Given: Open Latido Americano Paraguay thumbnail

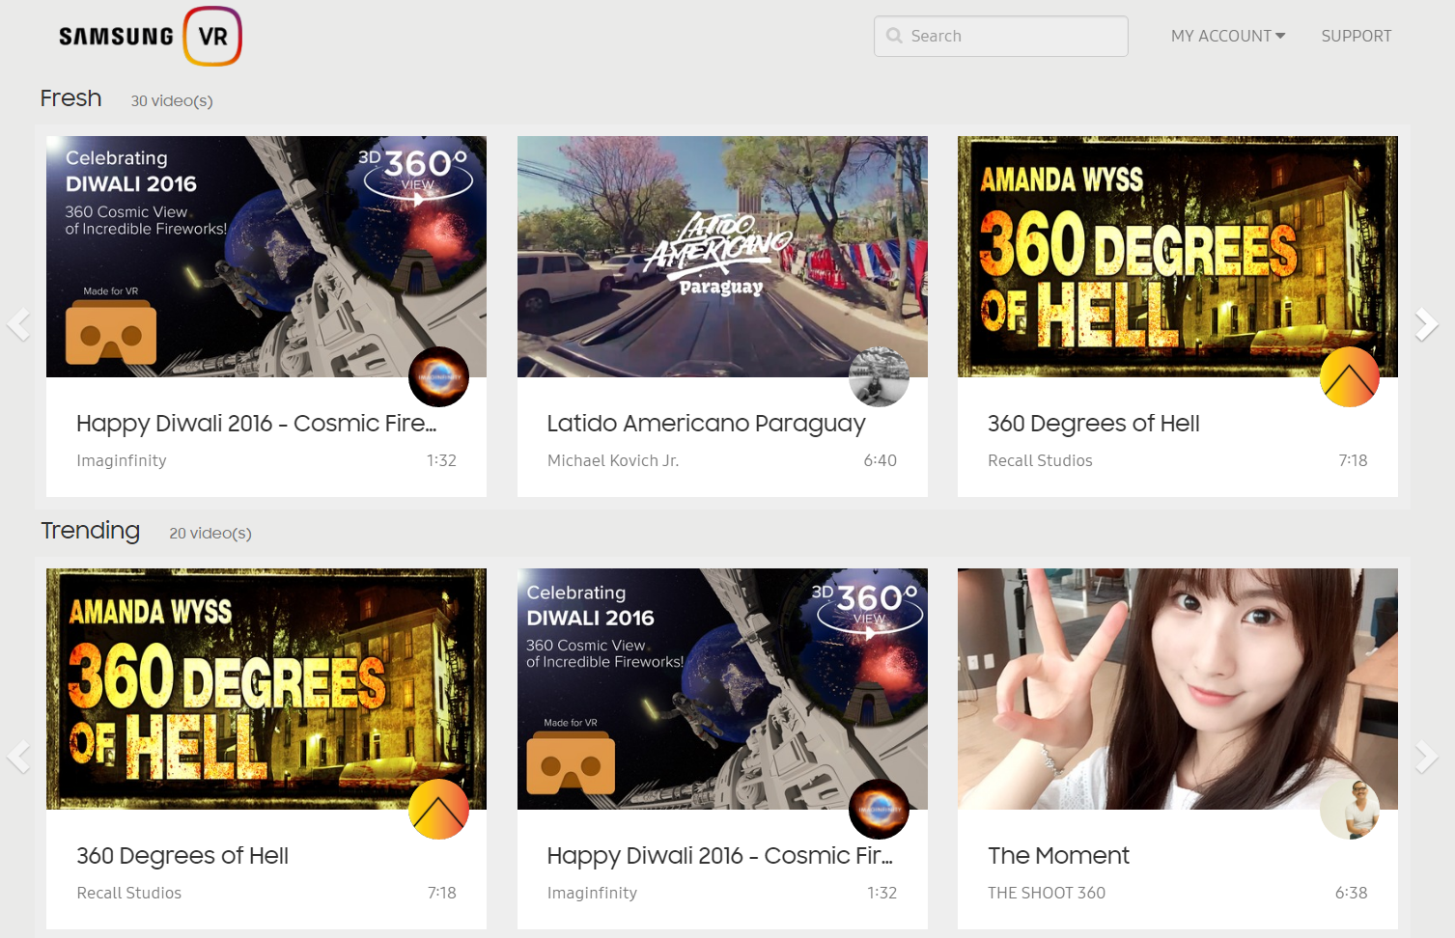Looking at the screenshot, I should pyautogui.click(x=722, y=257).
